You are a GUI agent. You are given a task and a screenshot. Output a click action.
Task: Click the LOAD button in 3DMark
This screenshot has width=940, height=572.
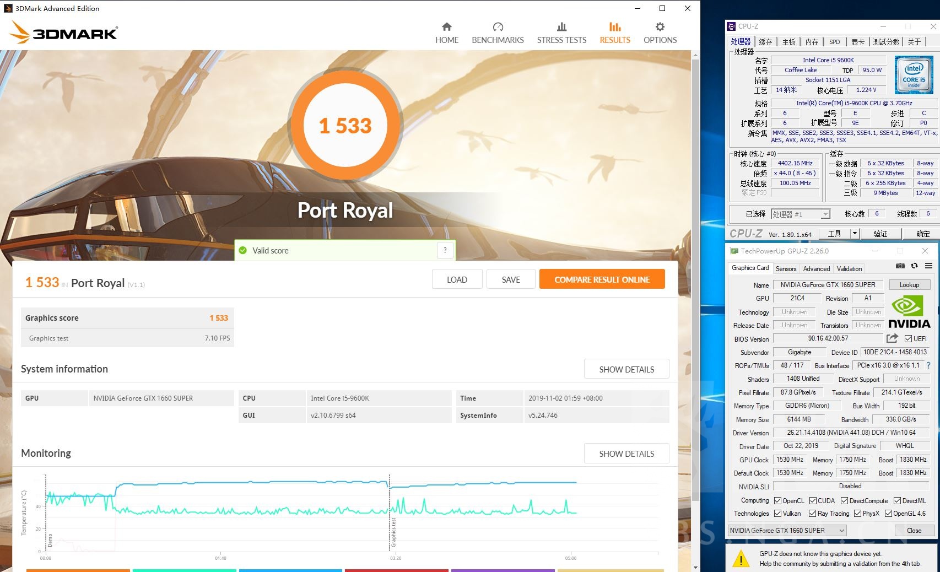(457, 279)
